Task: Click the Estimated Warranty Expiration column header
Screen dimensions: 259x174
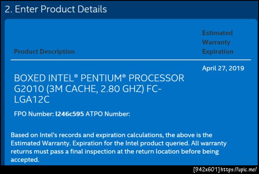Action: (x=217, y=42)
